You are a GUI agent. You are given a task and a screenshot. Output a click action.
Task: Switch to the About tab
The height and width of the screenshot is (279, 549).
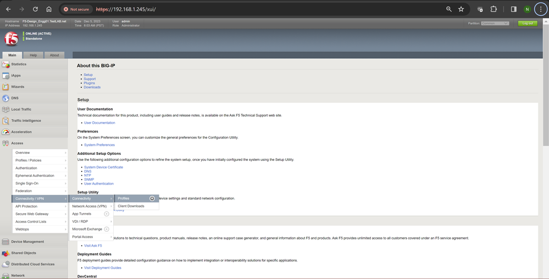click(54, 55)
